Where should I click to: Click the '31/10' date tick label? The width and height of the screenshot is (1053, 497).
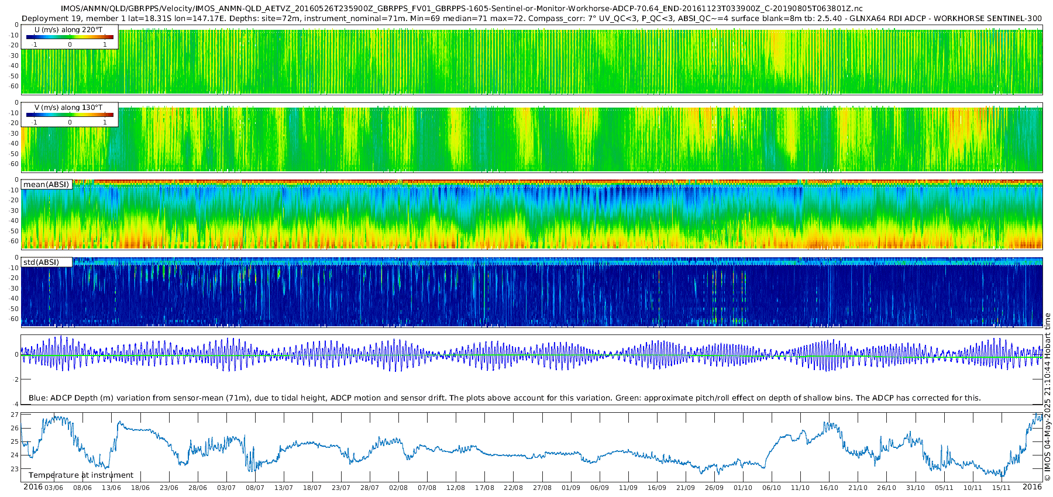[916, 488]
